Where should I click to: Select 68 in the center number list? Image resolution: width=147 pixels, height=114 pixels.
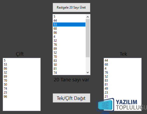(x=69, y=28)
